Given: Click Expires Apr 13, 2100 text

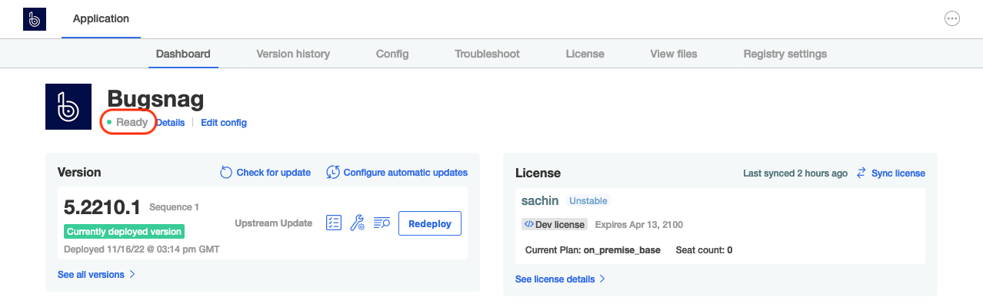Looking at the screenshot, I should pyautogui.click(x=639, y=225).
